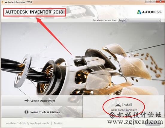Select the Create Deployment option

(x=42, y=101)
